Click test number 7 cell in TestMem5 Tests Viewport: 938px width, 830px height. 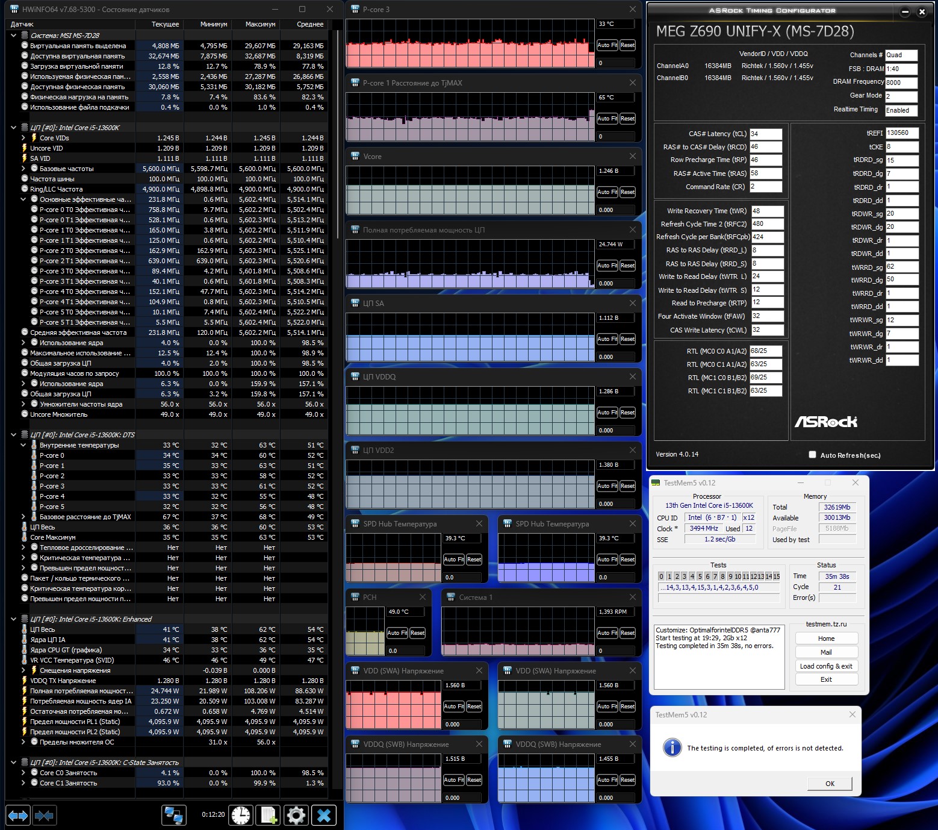pos(715,576)
